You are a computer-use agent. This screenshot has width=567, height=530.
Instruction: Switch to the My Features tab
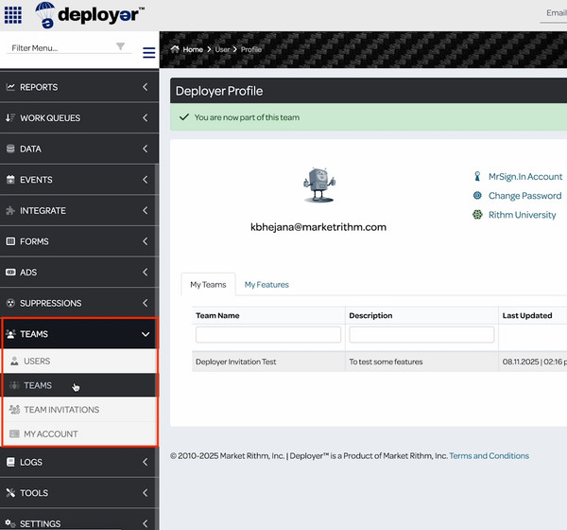coord(266,284)
